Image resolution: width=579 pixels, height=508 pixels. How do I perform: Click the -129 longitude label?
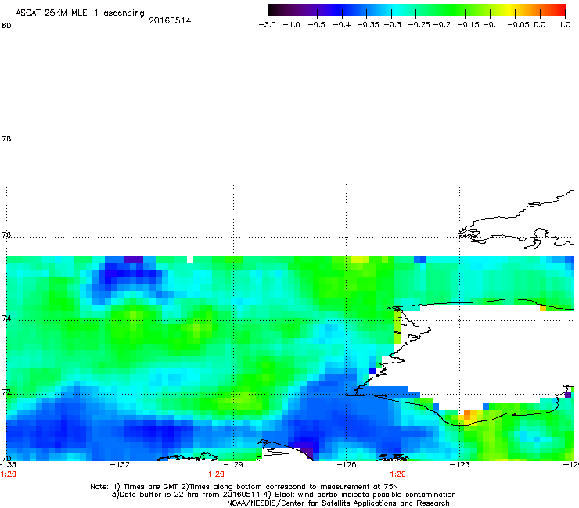[233, 465]
